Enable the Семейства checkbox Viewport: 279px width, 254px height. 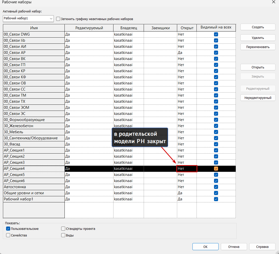click(8, 235)
